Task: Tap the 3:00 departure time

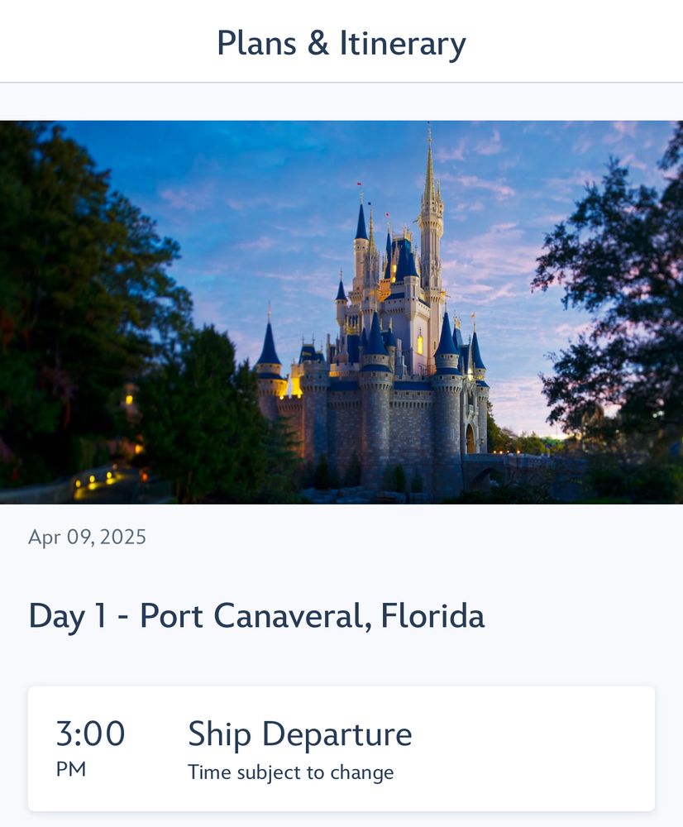Action: coord(90,733)
